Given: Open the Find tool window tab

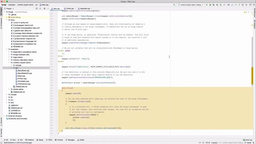Looking at the screenshot, I should (13, 140).
